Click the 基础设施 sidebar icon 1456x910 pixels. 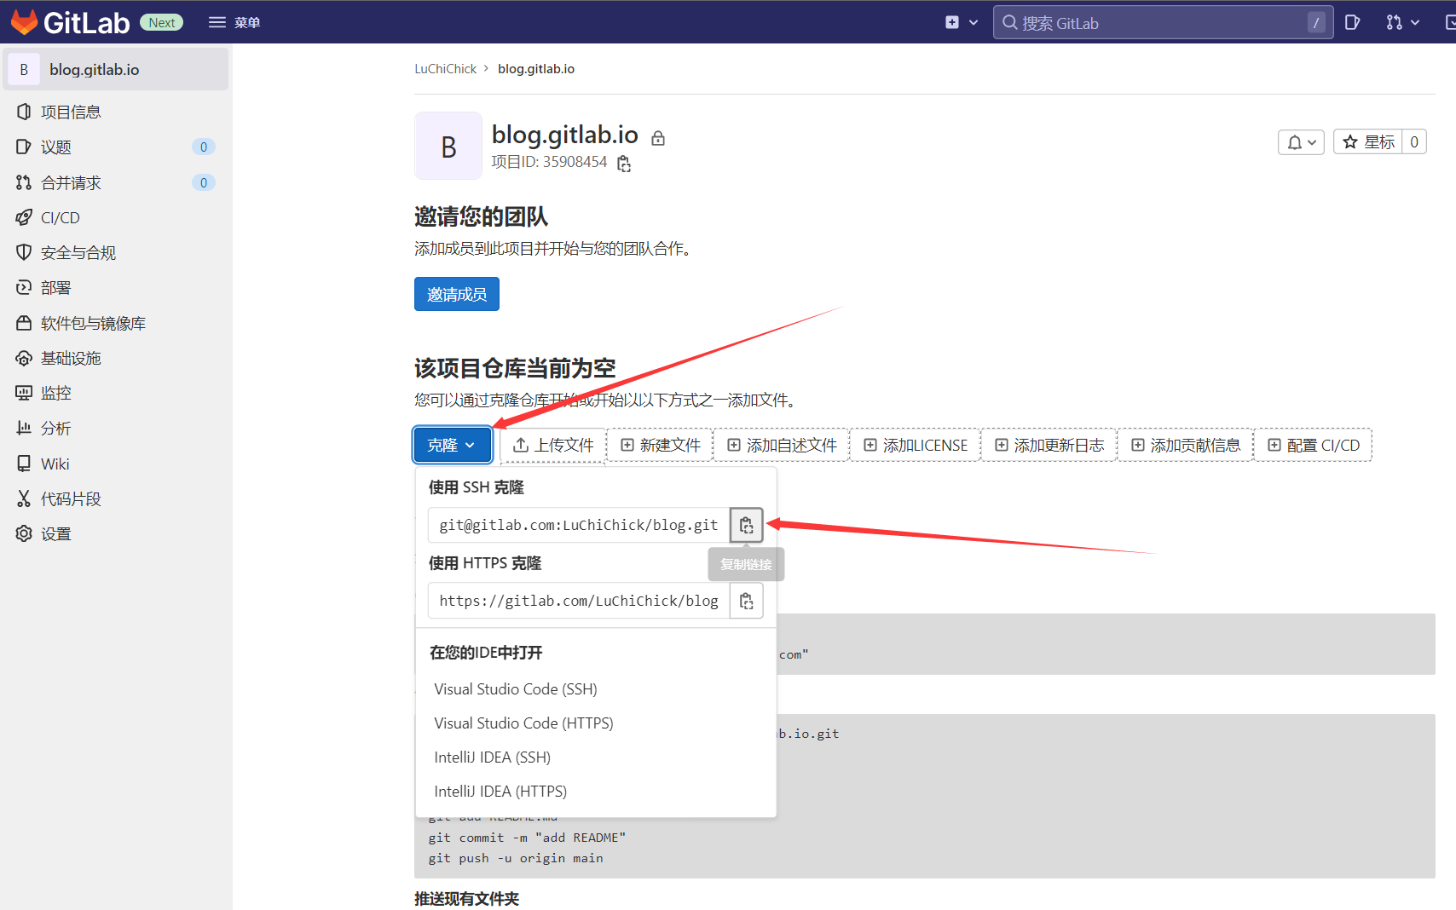(x=24, y=358)
